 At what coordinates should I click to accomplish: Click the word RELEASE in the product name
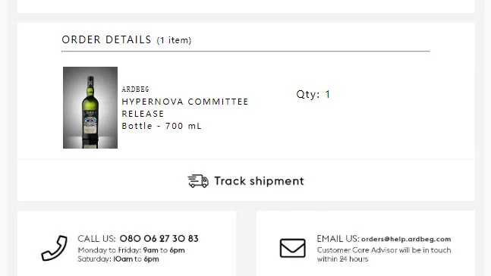[143, 114]
